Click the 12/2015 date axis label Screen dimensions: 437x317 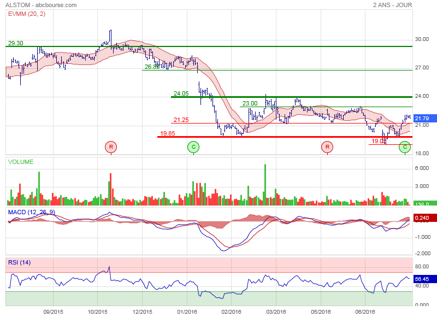(x=142, y=312)
